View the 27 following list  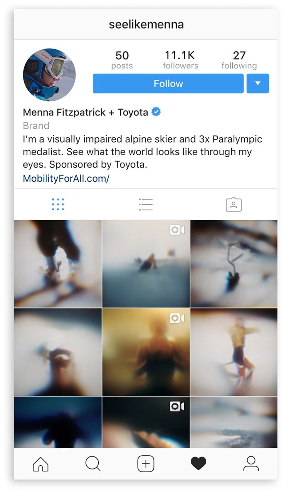click(239, 60)
